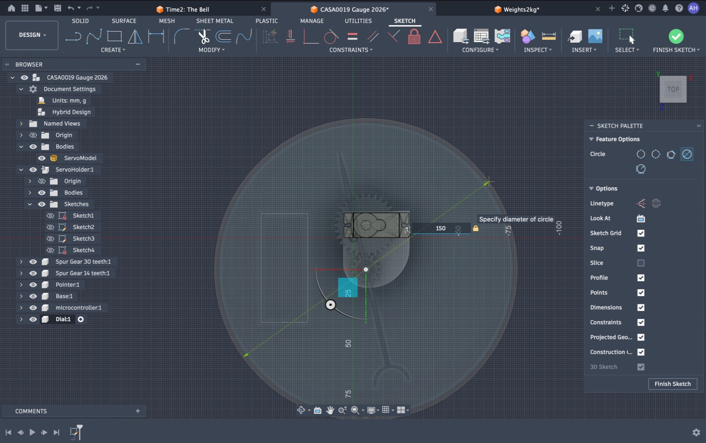Disable the Snap checkbox
The width and height of the screenshot is (706, 443).
641,248
